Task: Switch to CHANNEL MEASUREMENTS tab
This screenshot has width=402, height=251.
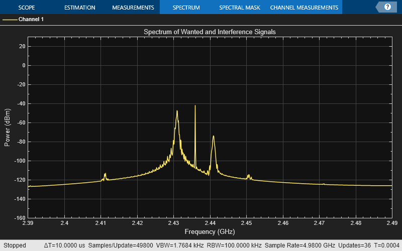Action: (x=304, y=8)
